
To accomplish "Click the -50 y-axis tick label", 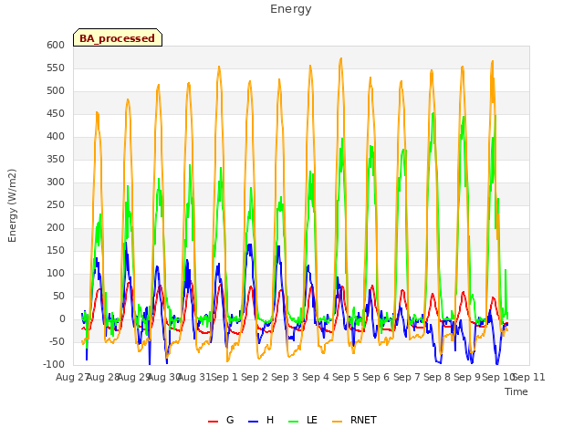I will point(57,341).
